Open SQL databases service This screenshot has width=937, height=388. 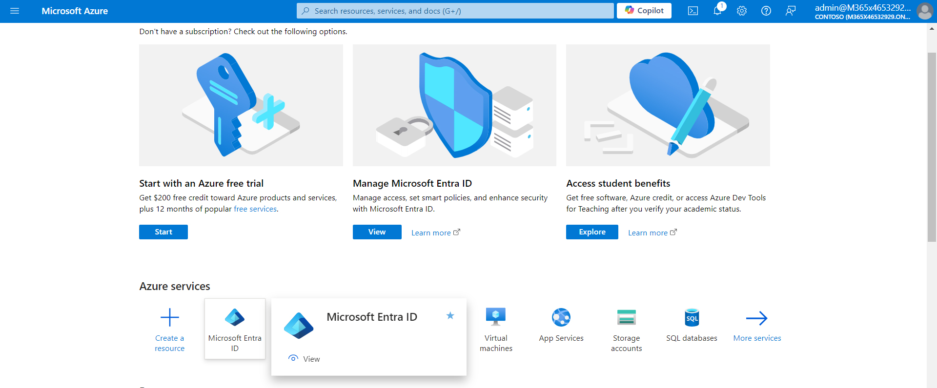tap(692, 325)
